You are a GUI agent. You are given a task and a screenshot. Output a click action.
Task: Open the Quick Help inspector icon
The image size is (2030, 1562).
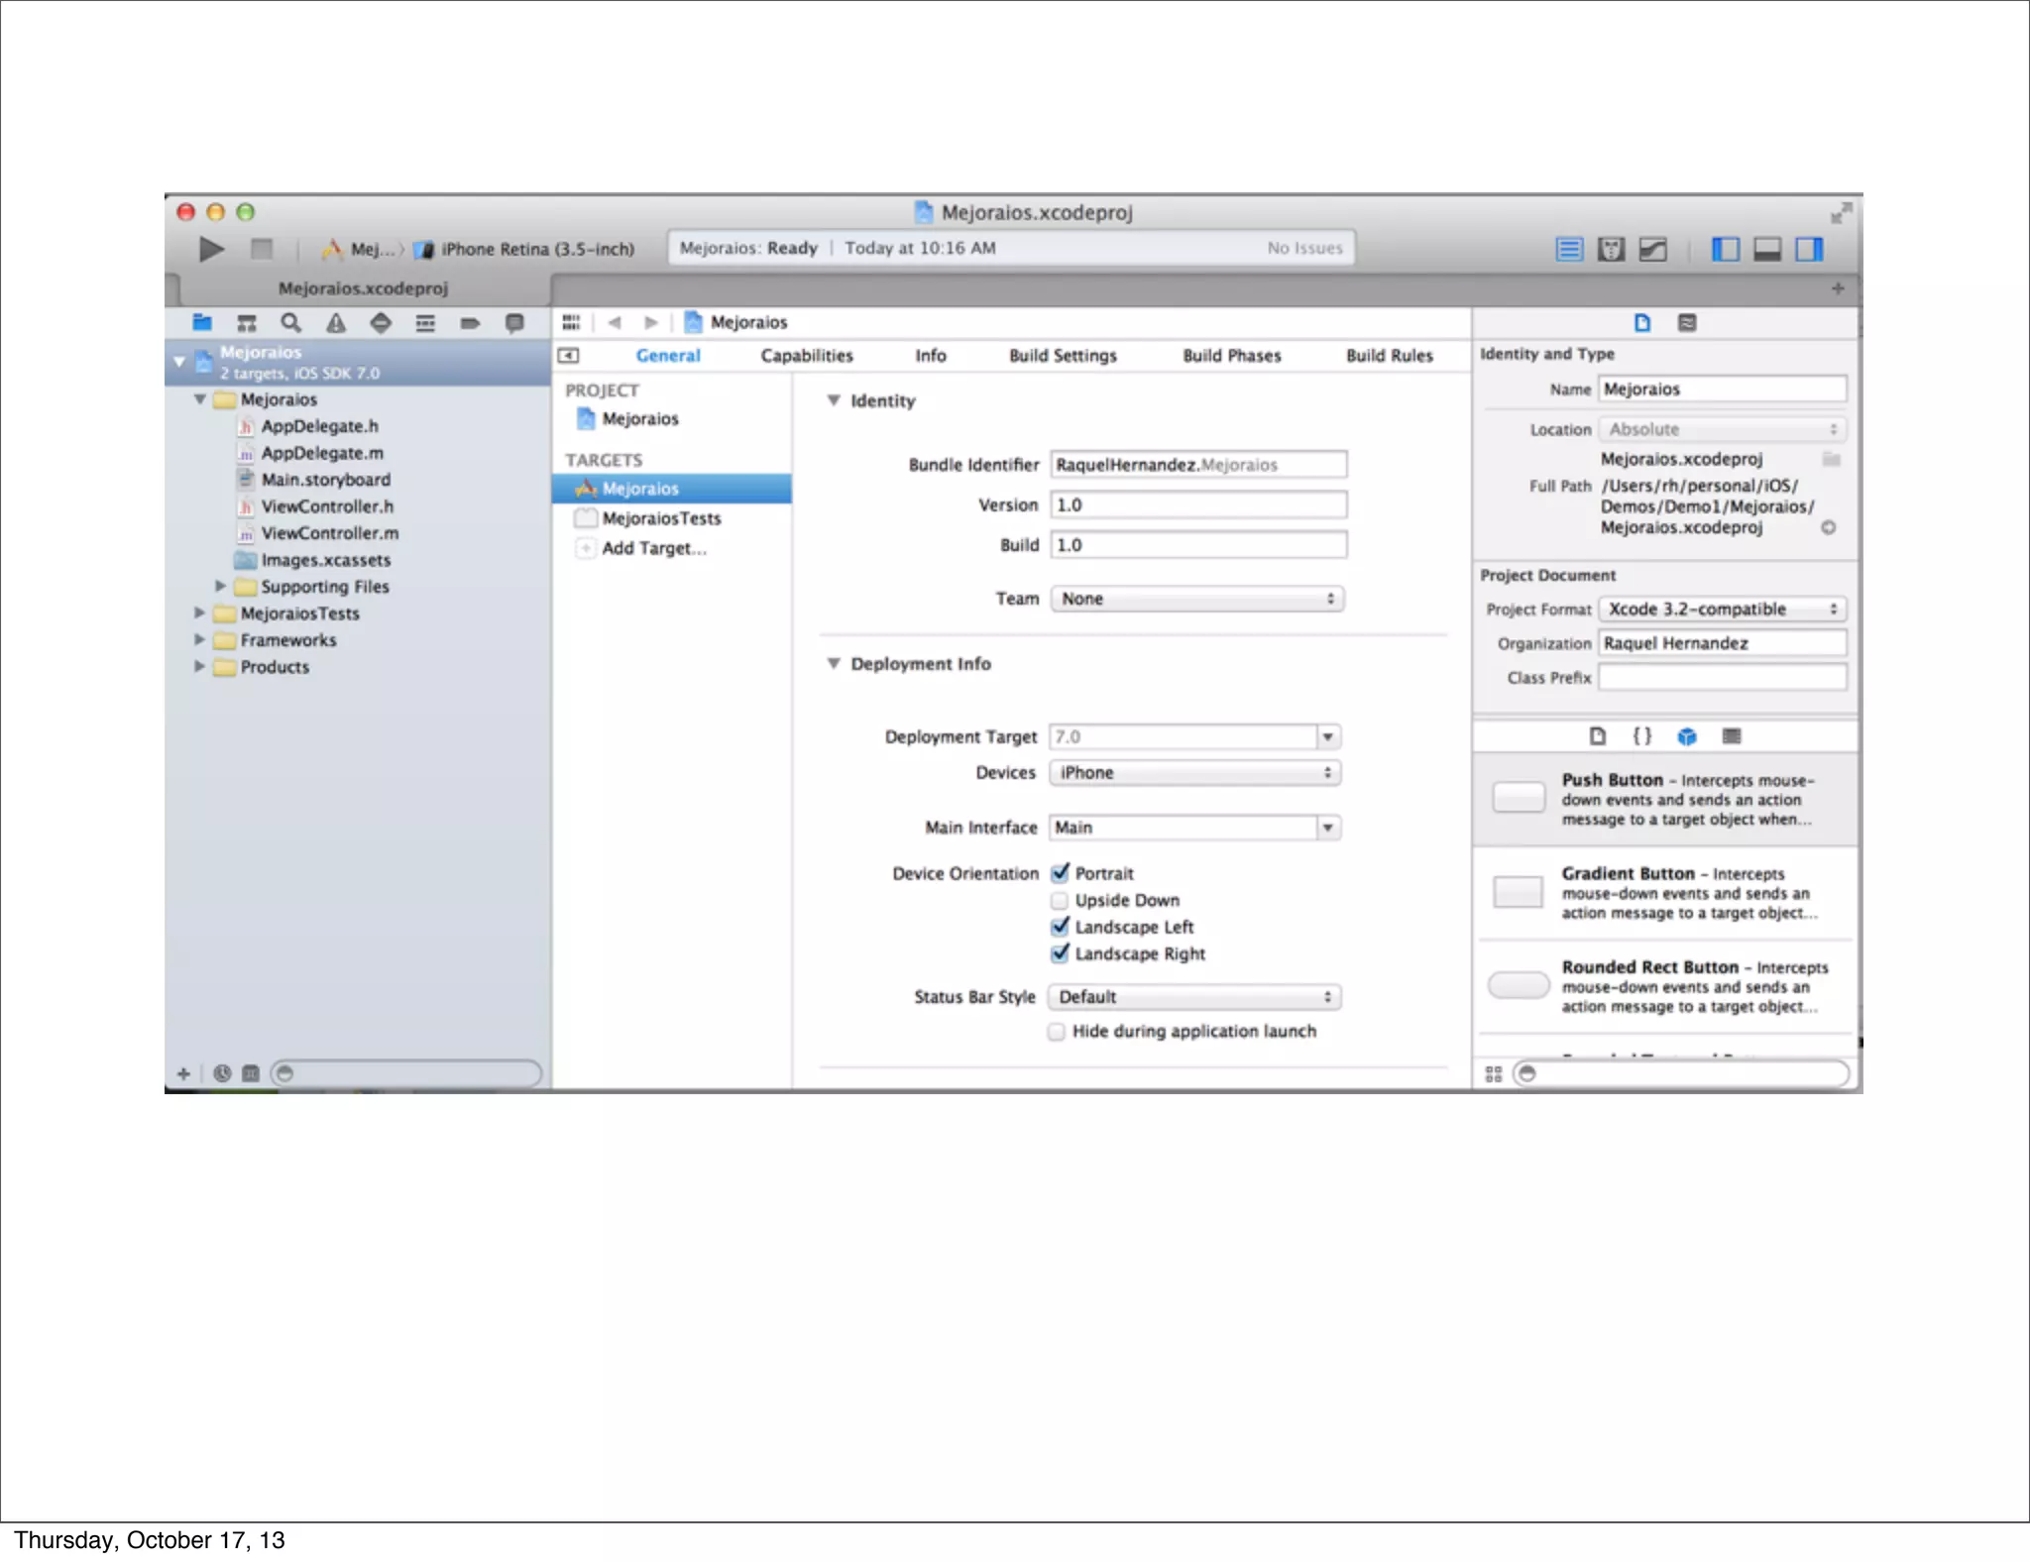click(1686, 323)
